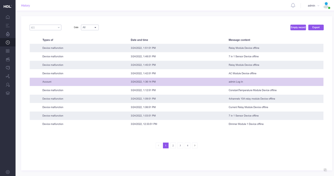Expand the admin account menu
The height and width of the screenshot is (176, 334).
pos(313,6)
